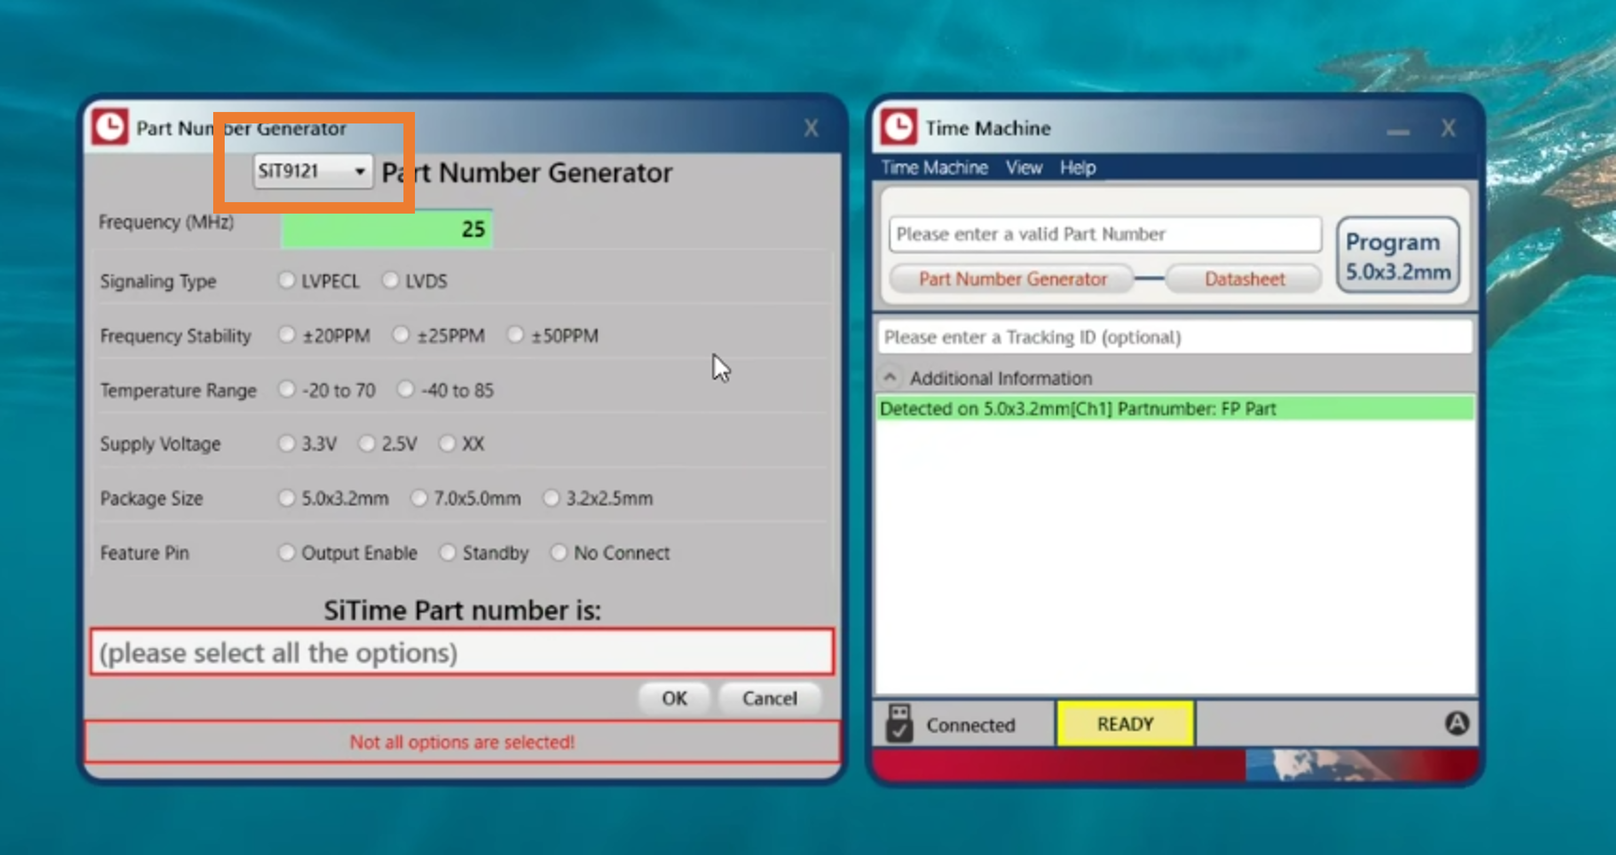This screenshot has width=1616, height=855.
Task: Select 3.2x2.5mm package size
Action: coord(551,498)
